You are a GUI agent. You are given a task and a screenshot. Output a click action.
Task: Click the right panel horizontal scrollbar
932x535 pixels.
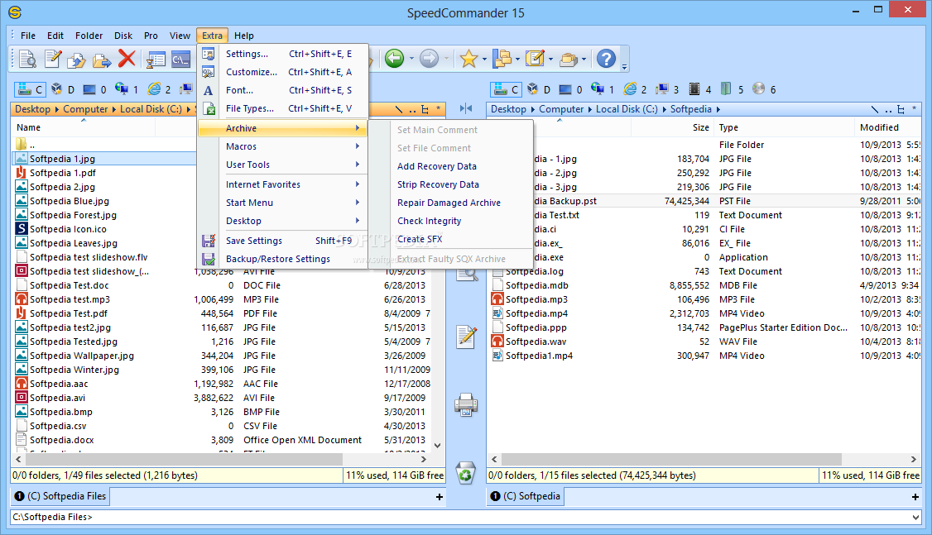(x=671, y=459)
